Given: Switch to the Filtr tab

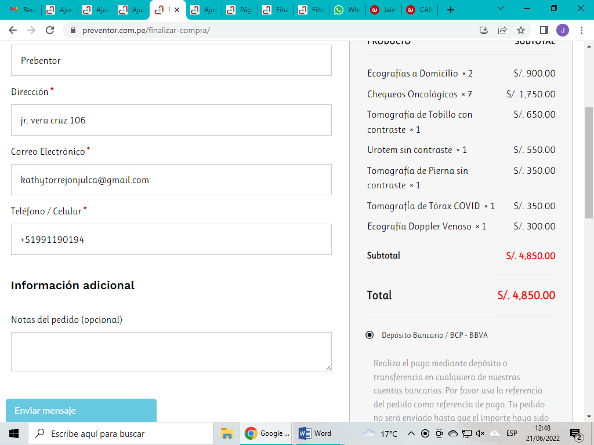Looking at the screenshot, I should click(312, 10).
